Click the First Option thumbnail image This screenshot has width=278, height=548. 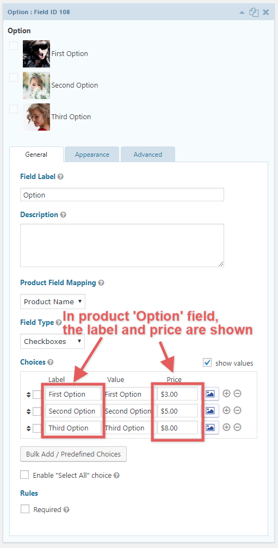[36, 54]
